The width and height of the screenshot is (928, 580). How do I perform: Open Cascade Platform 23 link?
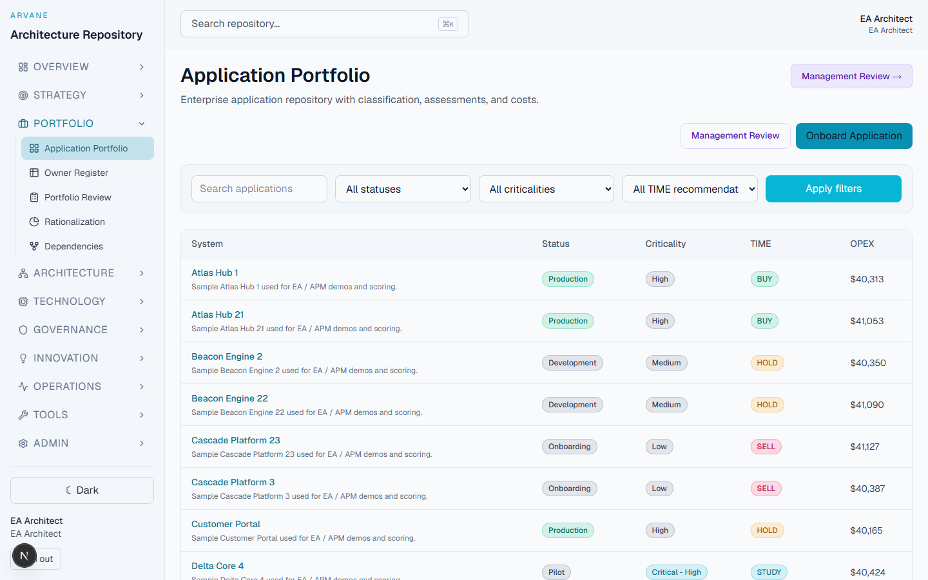tap(236, 440)
